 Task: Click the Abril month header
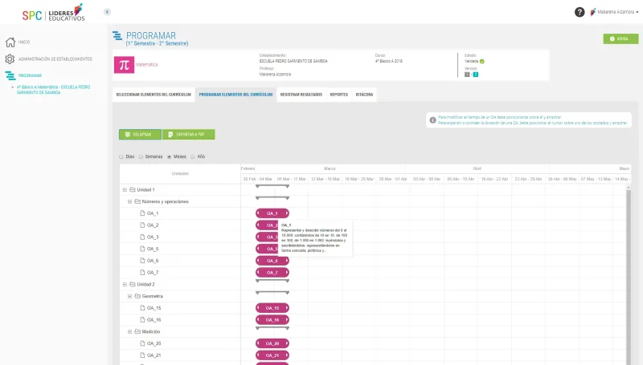[x=477, y=168]
